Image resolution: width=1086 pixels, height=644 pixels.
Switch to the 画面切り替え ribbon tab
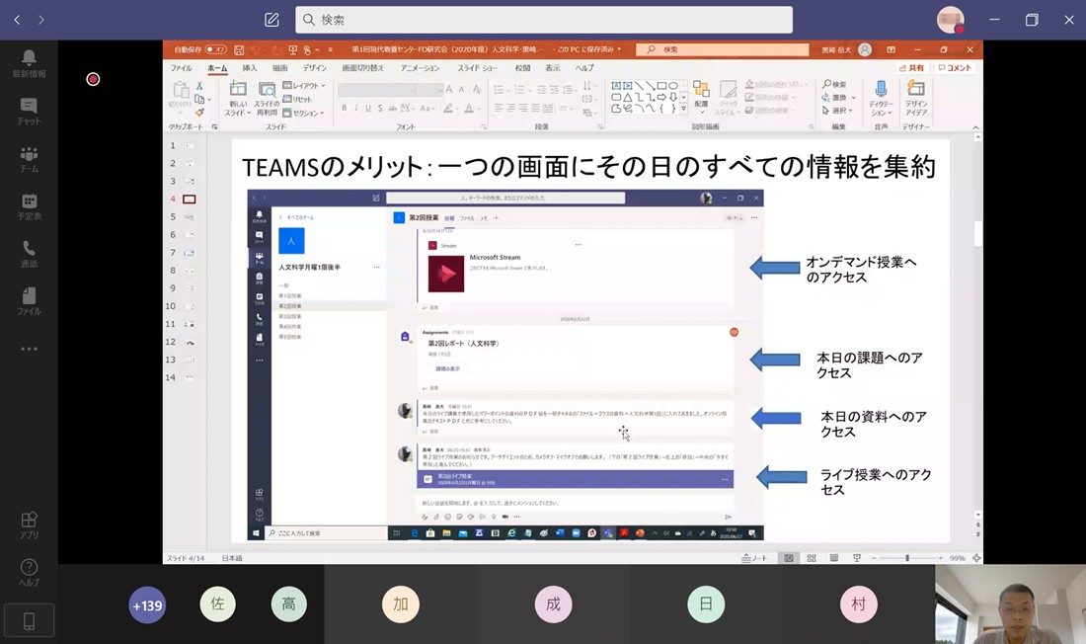(x=363, y=68)
